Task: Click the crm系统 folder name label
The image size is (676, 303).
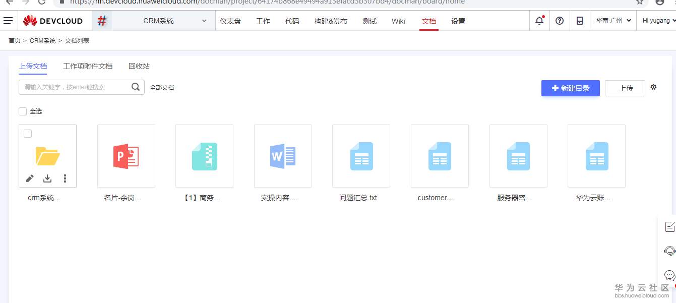Action: [44, 198]
